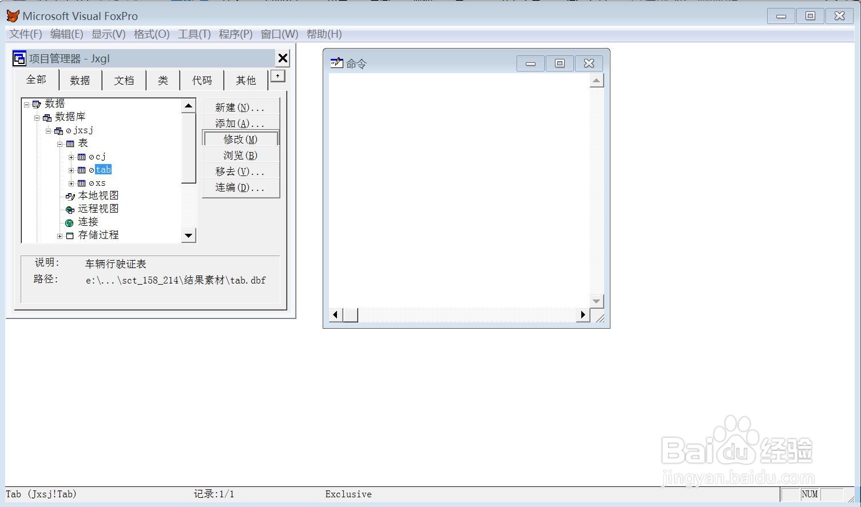Click the tab table icon
Screen dimensions: 861x507
82,170
